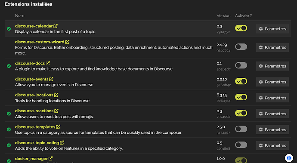Image resolution: width=297 pixels, height=163 pixels.
Task: Open Paramètres for discourse-events
Action: 272,82
